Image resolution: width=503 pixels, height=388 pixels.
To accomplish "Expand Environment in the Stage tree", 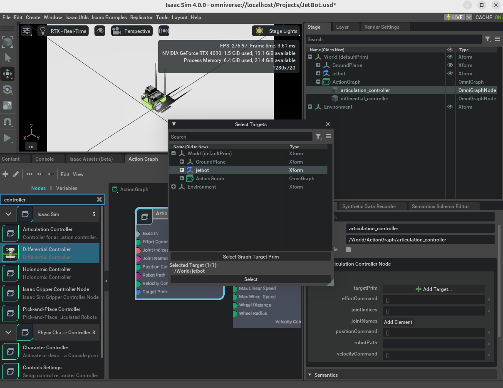I will [310, 107].
